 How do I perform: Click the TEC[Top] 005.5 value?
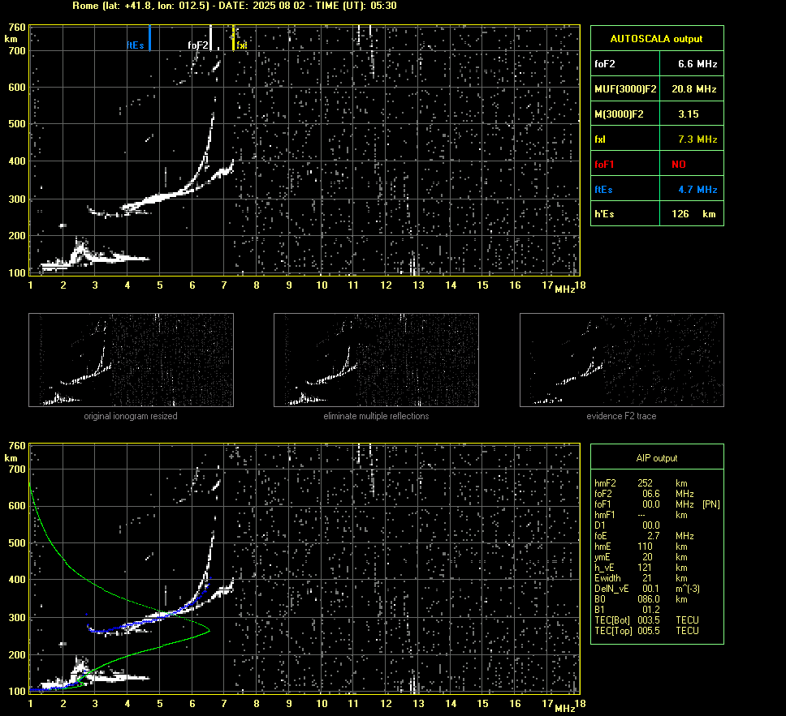[x=649, y=630]
